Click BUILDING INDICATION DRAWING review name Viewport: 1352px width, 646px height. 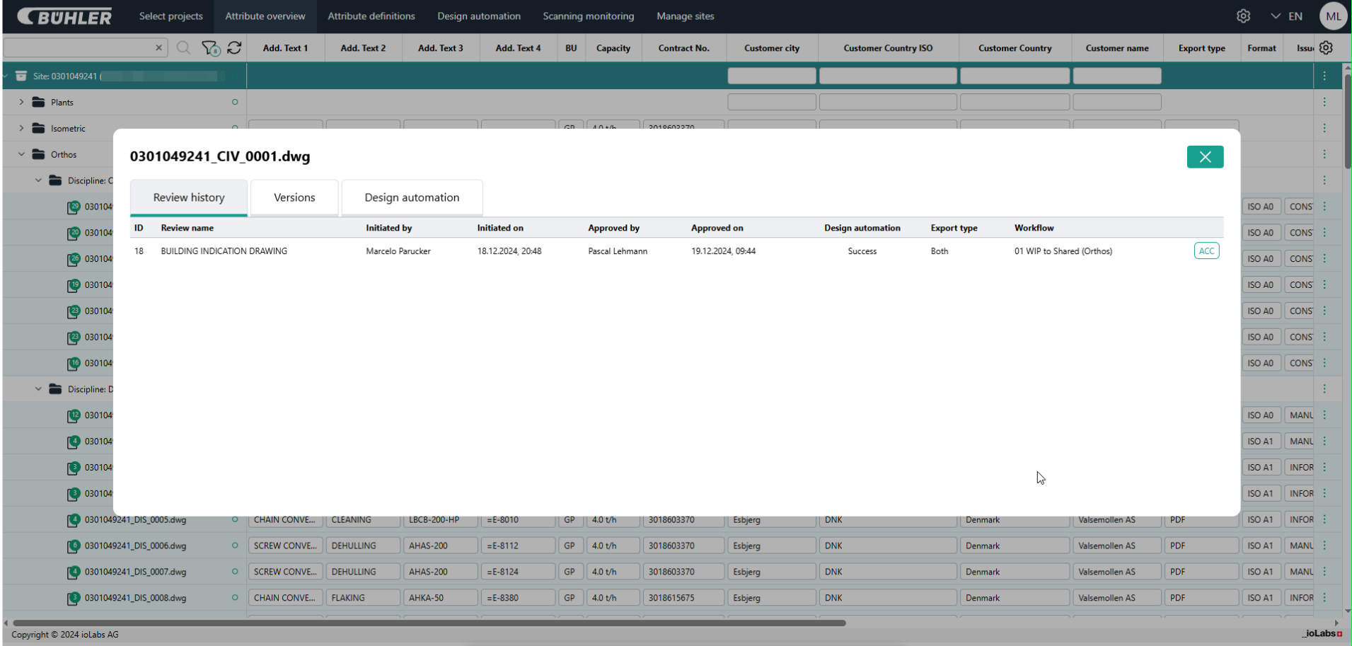coord(224,251)
